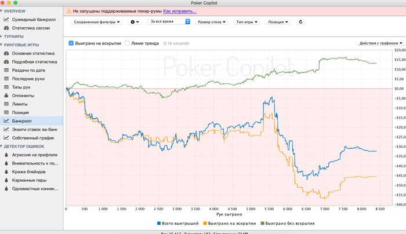Click the yellow macOS minimize button

click(9, 2)
